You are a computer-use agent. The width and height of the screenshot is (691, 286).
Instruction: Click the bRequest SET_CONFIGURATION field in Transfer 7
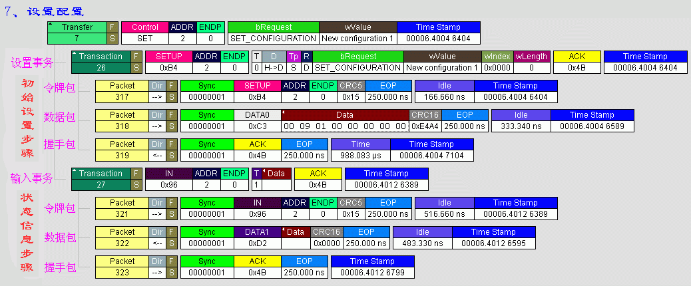click(x=274, y=33)
